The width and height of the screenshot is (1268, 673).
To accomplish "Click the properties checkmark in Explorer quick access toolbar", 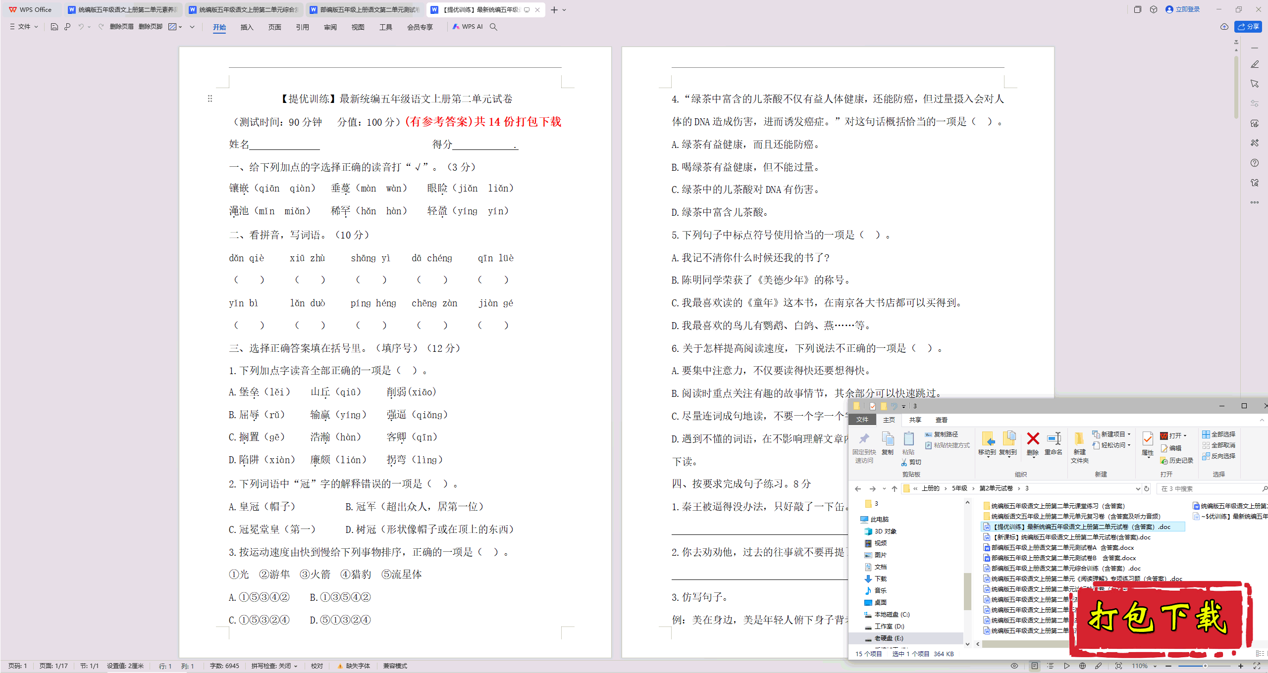I will [872, 406].
